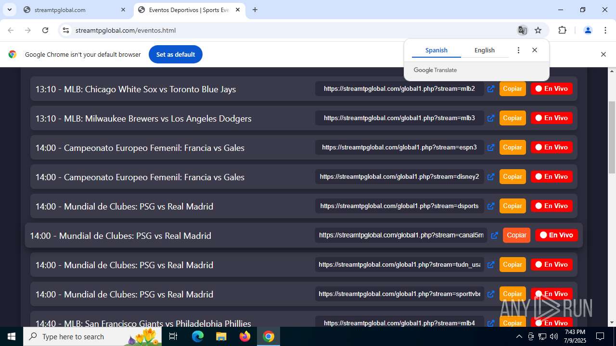Select the espn3 stream URL field

(x=399, y=148)
